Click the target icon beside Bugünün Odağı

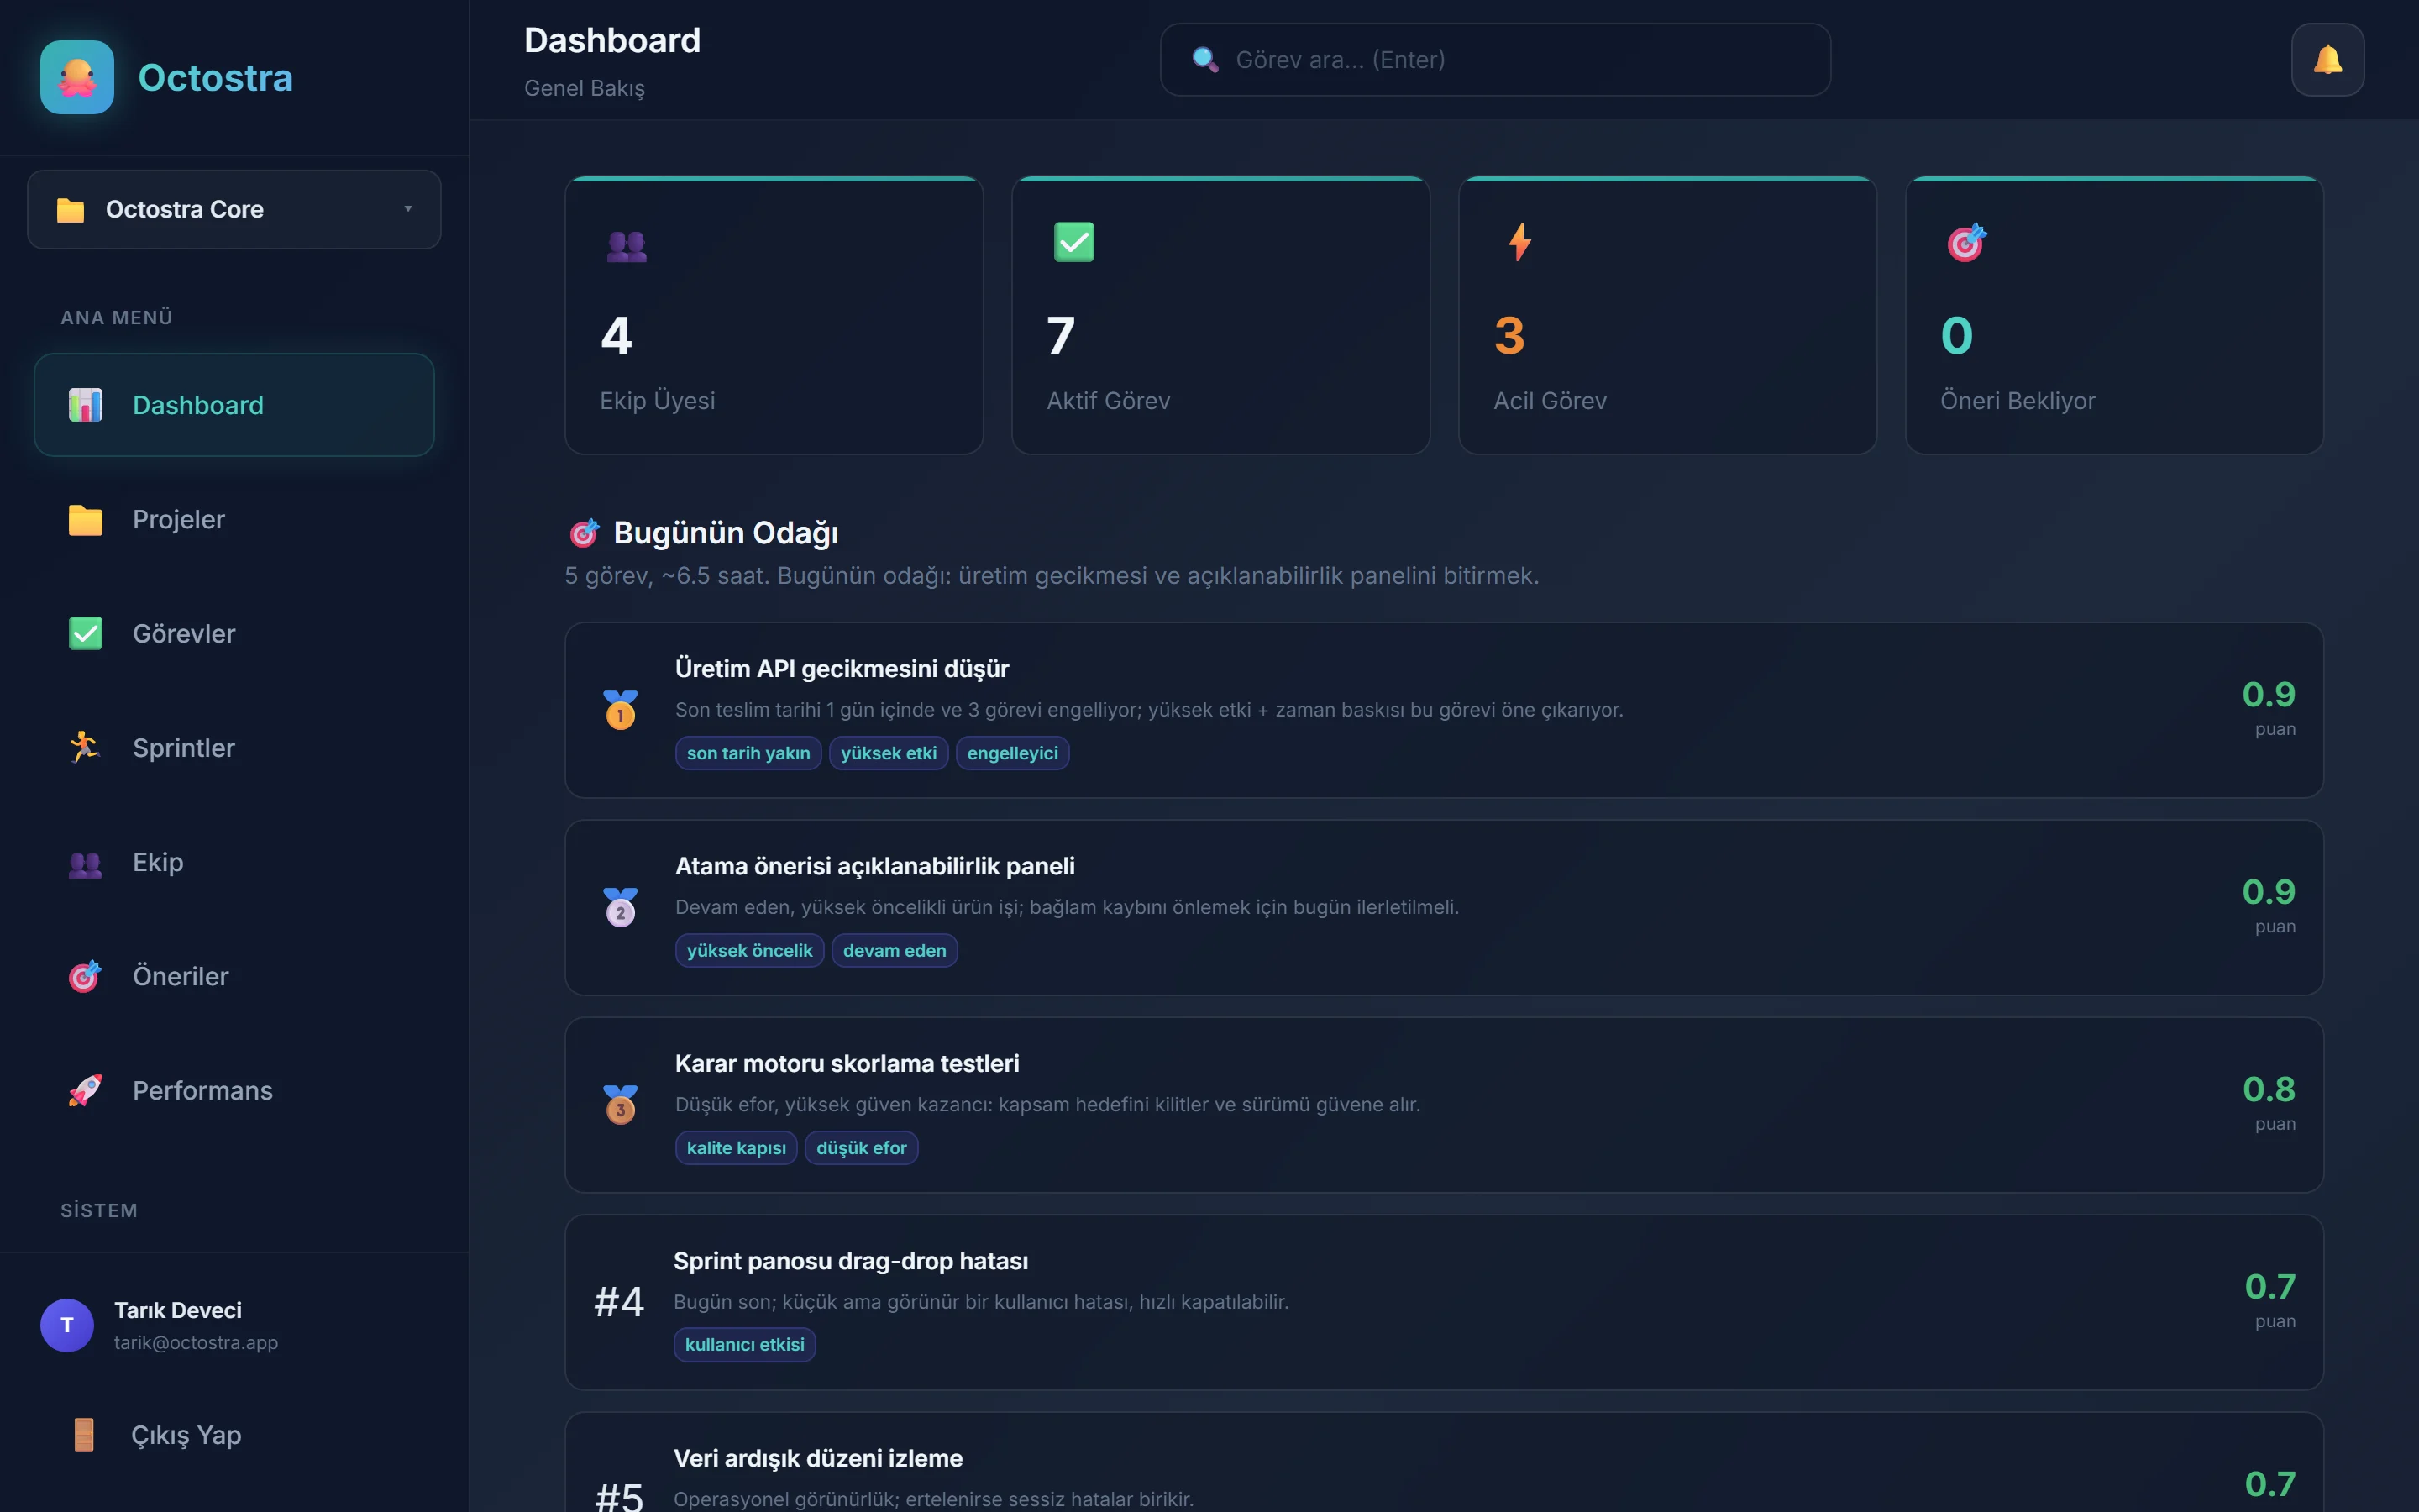(x=585, y=533)
